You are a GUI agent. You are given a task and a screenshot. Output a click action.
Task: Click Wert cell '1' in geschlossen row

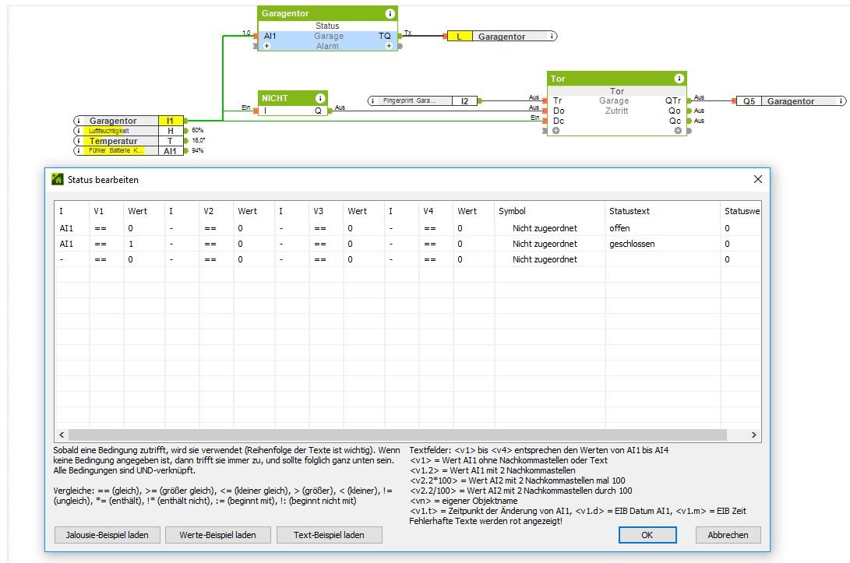click(144, 244)
